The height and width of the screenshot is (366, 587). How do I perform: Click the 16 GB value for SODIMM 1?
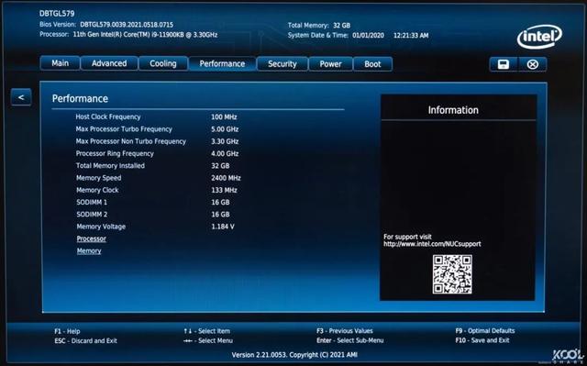[x=220, y=202]
